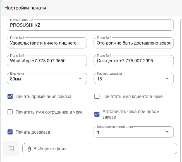182x162 pixels.
Task: Focus the Поле №2 text field
Action: (134, 43)
